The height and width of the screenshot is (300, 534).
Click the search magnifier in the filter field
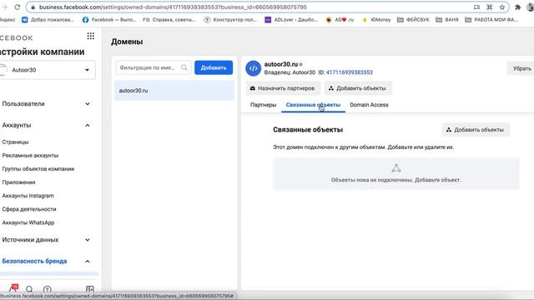(x=184, y=67)
